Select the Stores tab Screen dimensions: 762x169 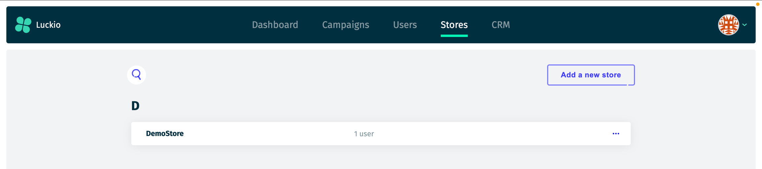[454, 25]
